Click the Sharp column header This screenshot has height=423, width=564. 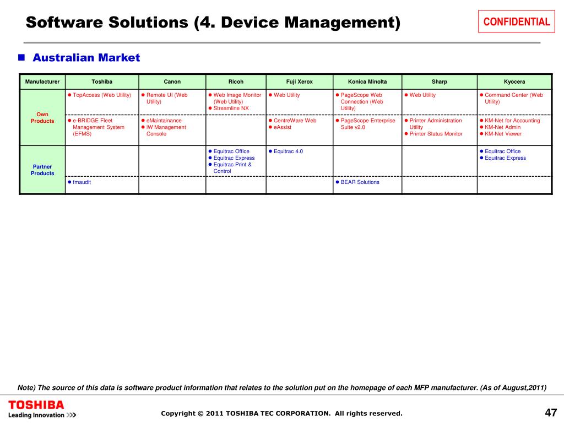click(439, 82)
